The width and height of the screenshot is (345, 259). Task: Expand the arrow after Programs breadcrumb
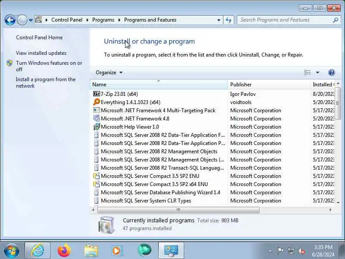(119, 20)
